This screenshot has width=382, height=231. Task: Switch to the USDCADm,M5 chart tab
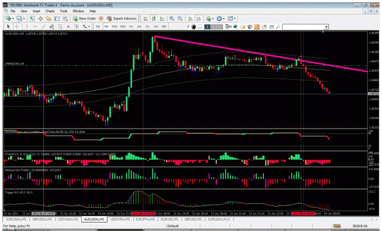click(x=68, y=219)
